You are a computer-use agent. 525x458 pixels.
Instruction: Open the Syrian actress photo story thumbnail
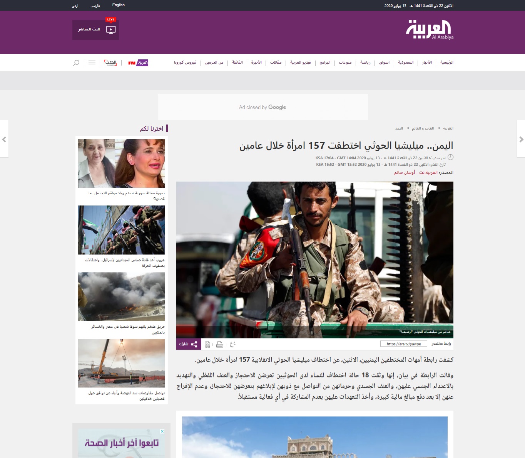click(x=121, y=163)
